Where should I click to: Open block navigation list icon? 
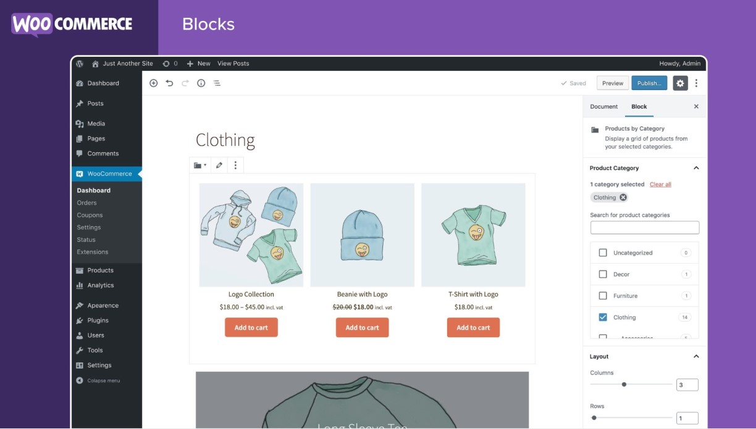[x=217, y=83]
